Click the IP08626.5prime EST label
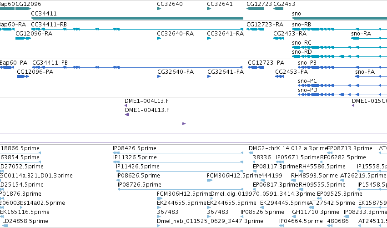The width and height of the screenshot is (387, 228). [138, 176]
